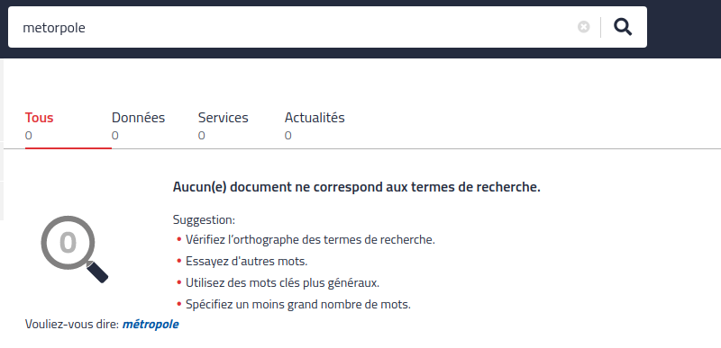Select the Services tab
The width and height of the screenshot is (721, 348).
(x=223, y=118)
